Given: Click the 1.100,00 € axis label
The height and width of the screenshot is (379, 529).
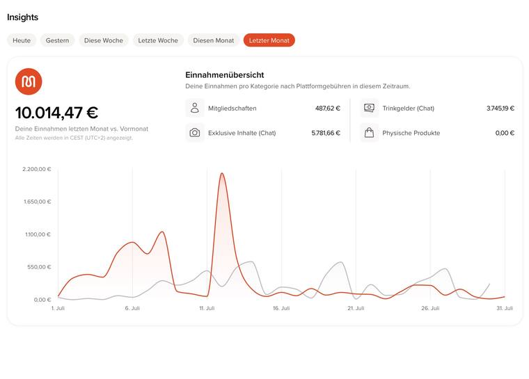Looking at the screenshot, I should tap(38, 234).
